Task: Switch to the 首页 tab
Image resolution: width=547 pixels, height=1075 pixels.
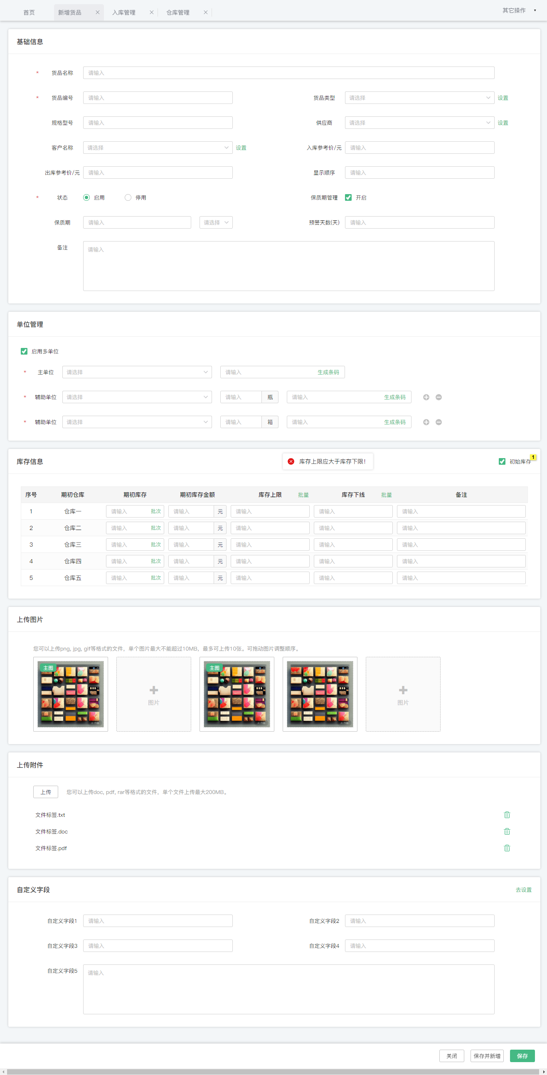Action: pos(29,12)
